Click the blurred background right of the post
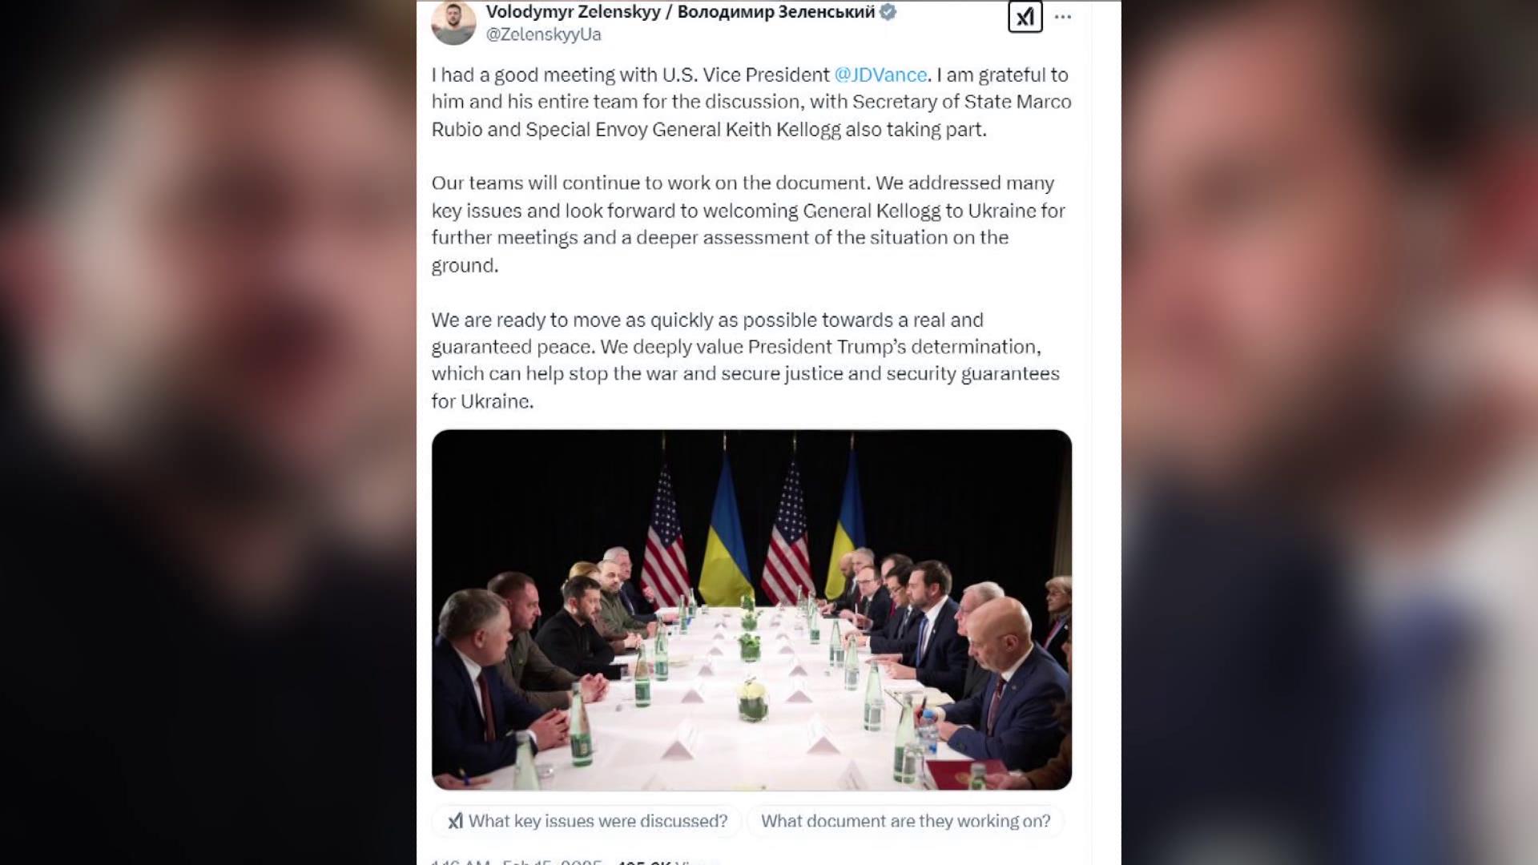Image resolution: width=1538 pixels, height=865 pixels. tap(1330, 432)
